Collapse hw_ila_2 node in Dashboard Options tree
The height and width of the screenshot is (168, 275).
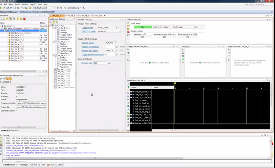(x=53, y=42)
